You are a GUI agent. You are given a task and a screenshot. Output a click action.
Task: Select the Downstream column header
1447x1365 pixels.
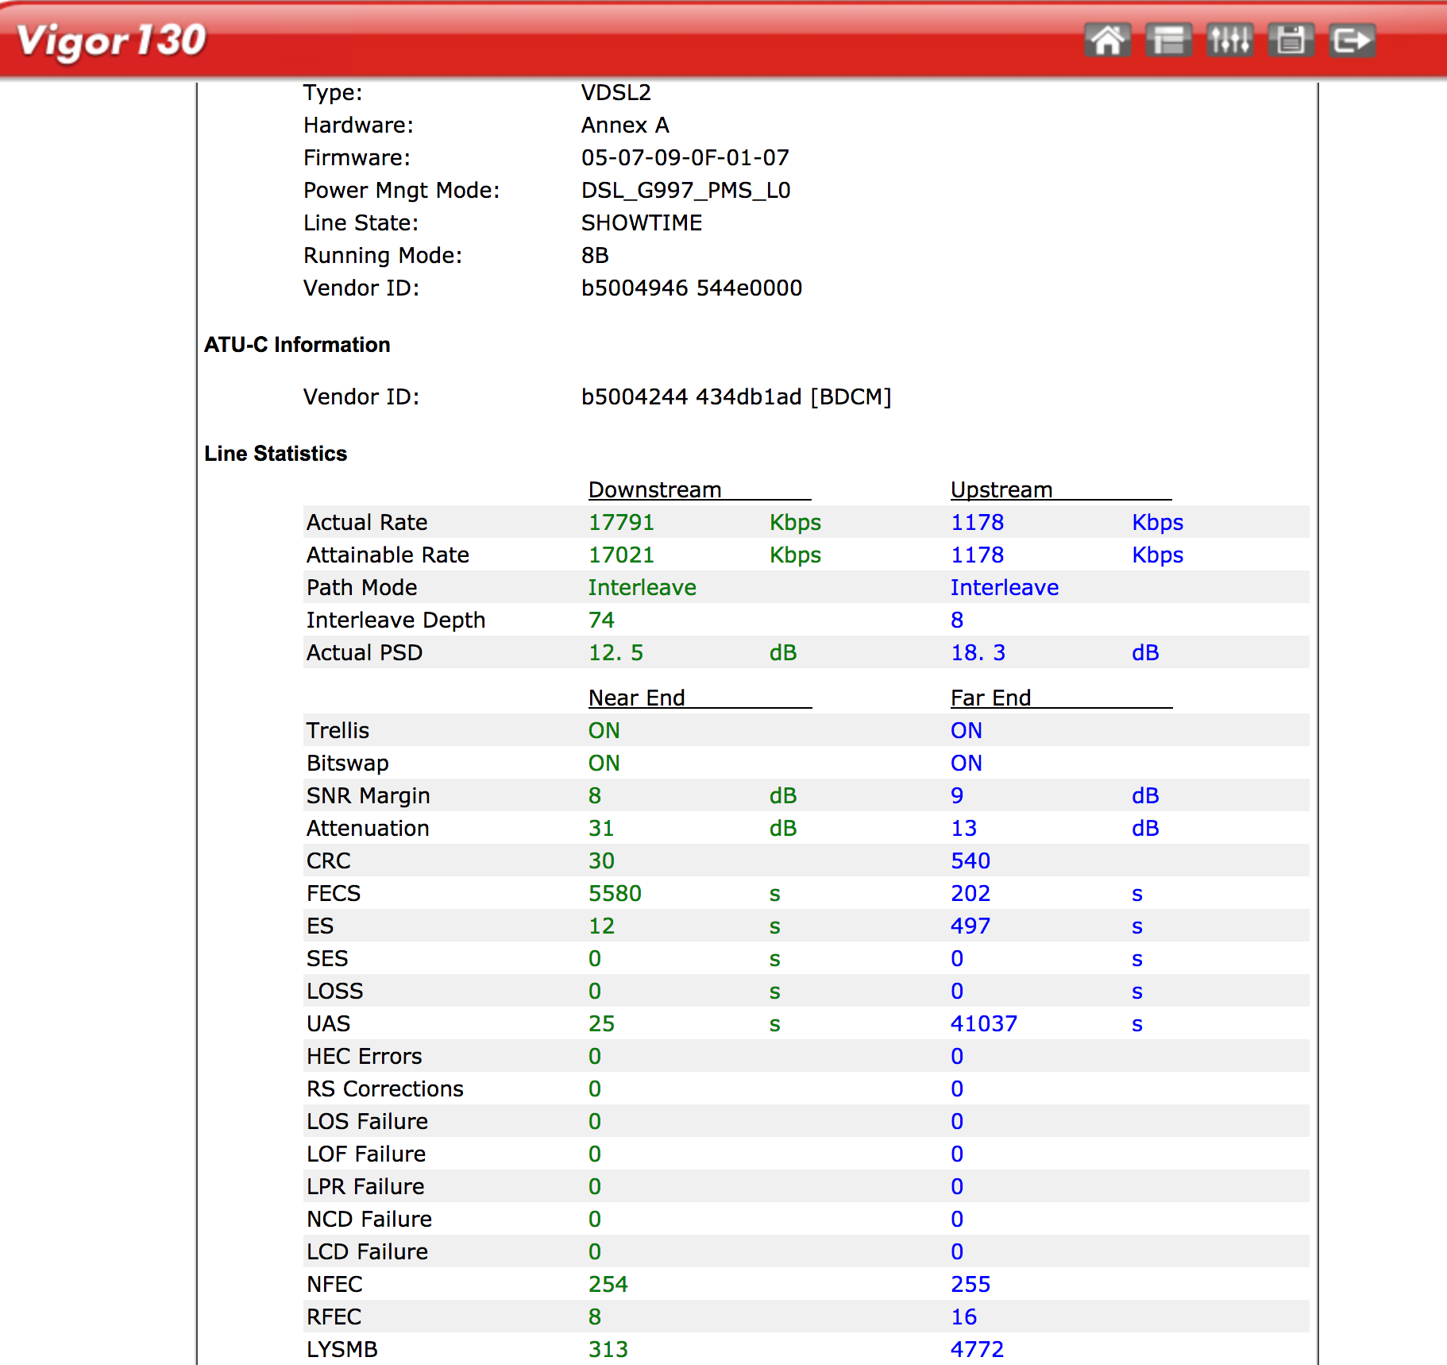(654, 489)
